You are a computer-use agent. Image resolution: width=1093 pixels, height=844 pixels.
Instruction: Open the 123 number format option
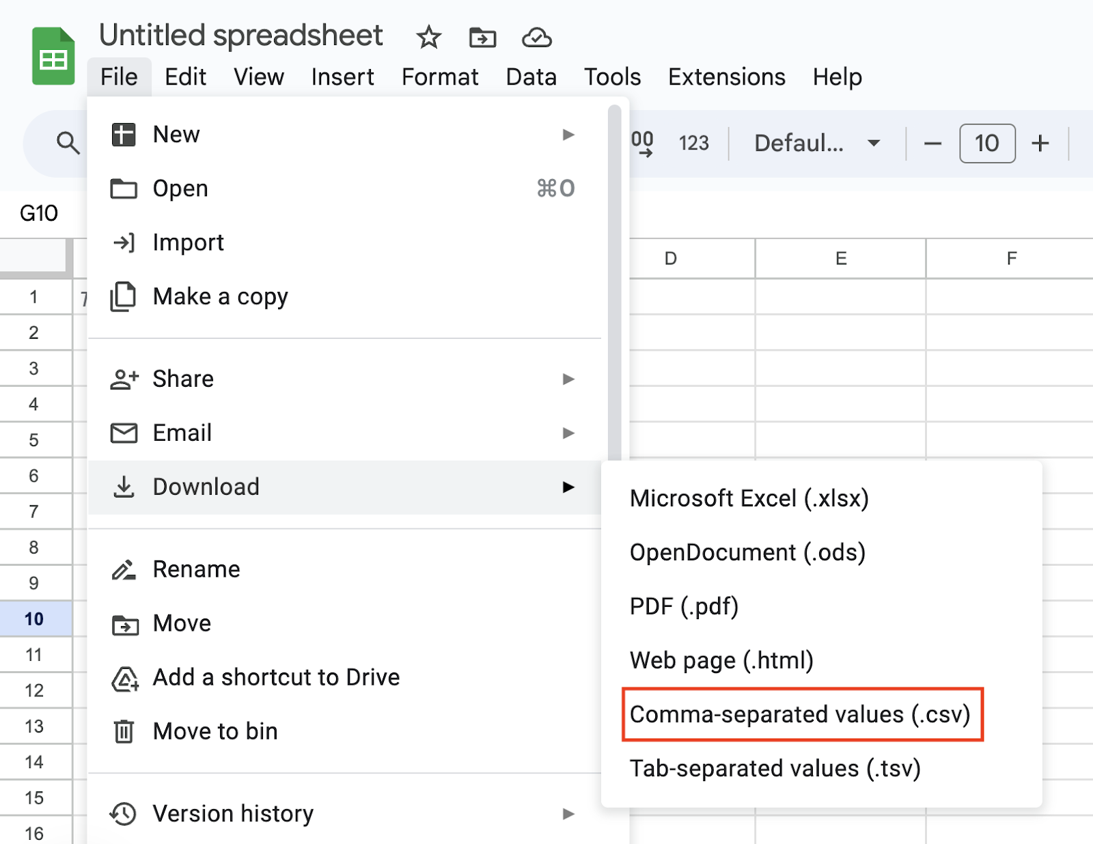694,143
